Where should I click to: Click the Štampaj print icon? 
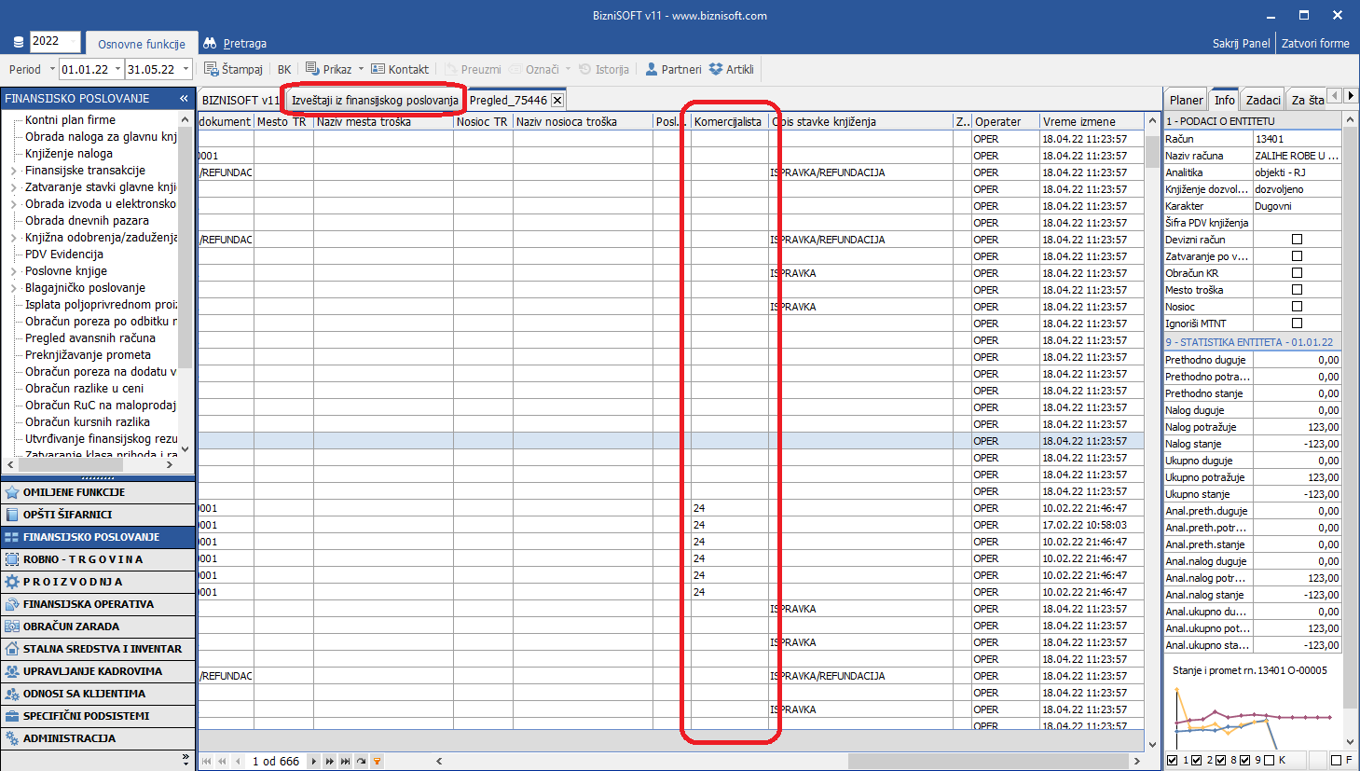pyautogui.click(x=212, y=69)
